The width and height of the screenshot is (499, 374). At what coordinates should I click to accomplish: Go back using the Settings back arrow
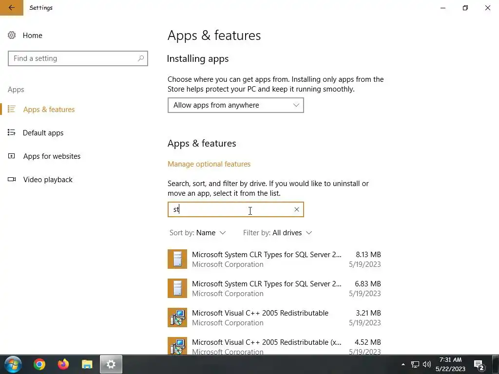click(12, 8)
